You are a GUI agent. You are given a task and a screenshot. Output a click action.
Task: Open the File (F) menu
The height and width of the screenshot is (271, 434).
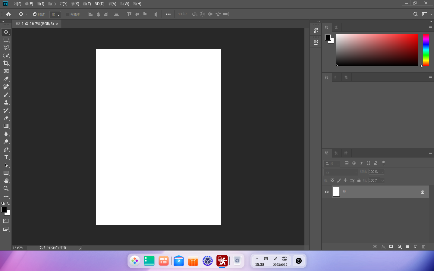point(17,4)
